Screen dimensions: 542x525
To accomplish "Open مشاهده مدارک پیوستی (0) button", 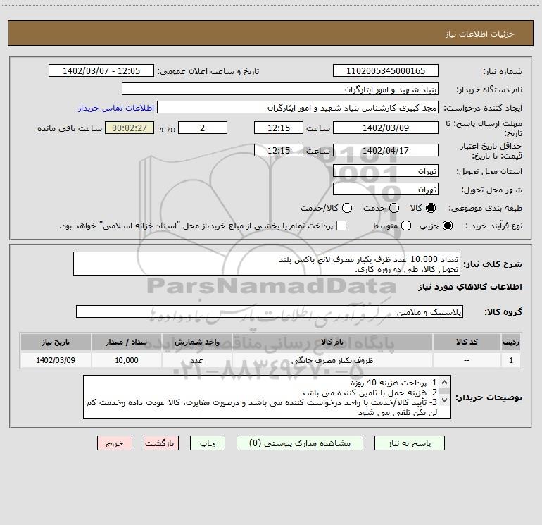I will pos(300,443).
